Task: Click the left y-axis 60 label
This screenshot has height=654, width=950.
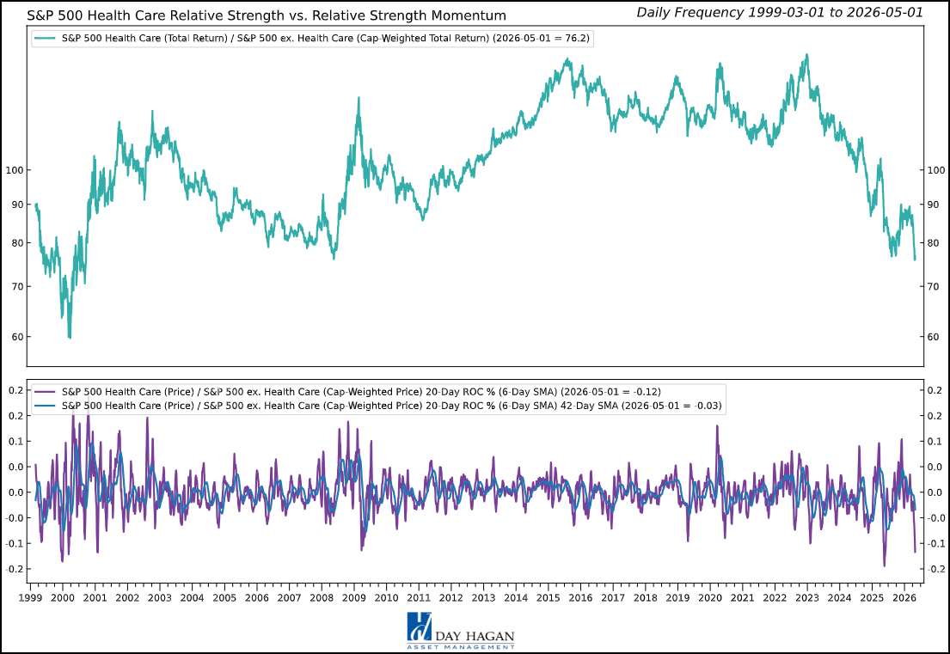Action: point(17,337)
